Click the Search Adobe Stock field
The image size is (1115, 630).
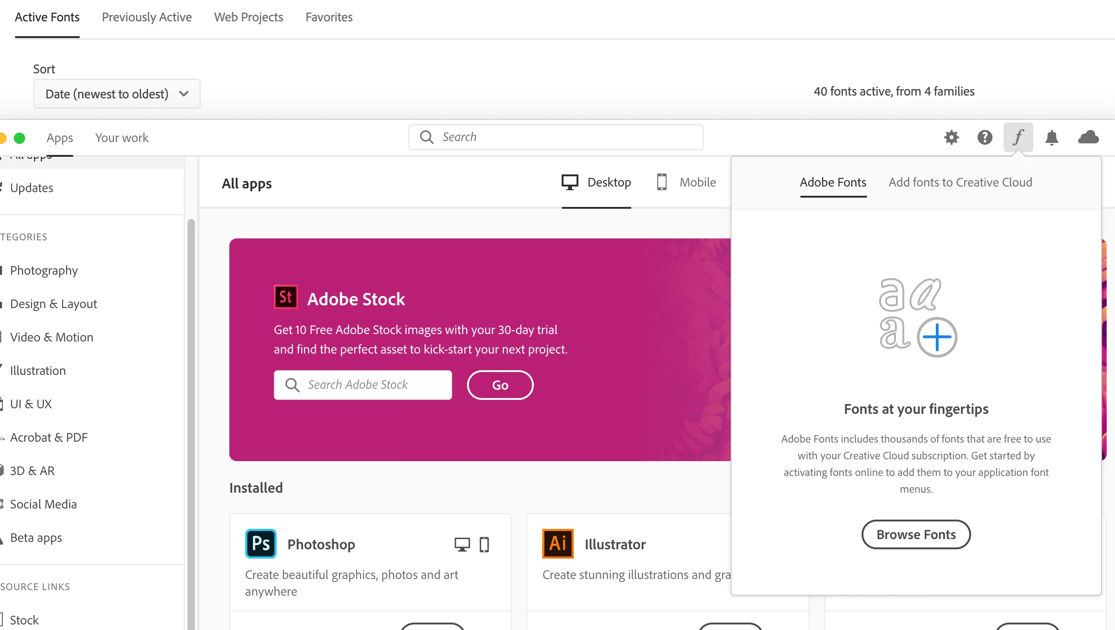coord(363,385)
